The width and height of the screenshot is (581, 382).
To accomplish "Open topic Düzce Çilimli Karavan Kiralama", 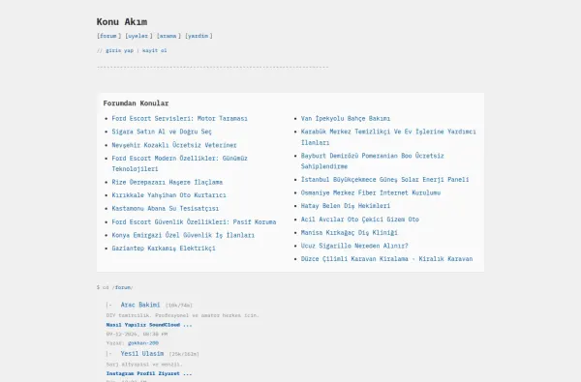I will click(x=386, y=259).
